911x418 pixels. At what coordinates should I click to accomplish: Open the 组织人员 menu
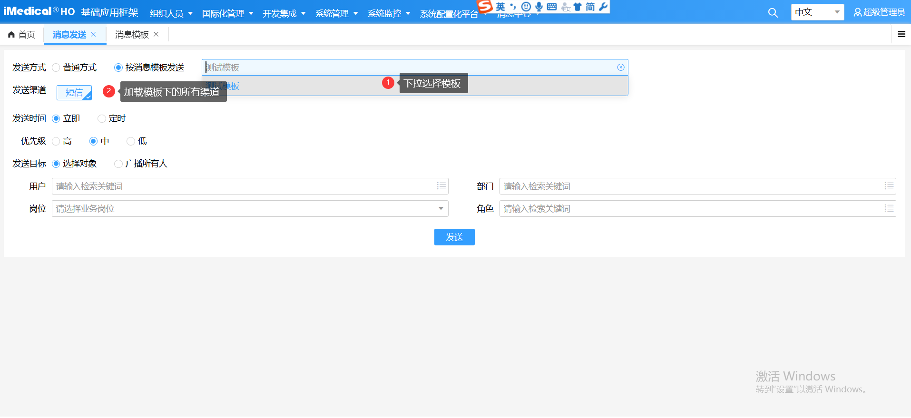pyautogui.click(x=171, y=13)
